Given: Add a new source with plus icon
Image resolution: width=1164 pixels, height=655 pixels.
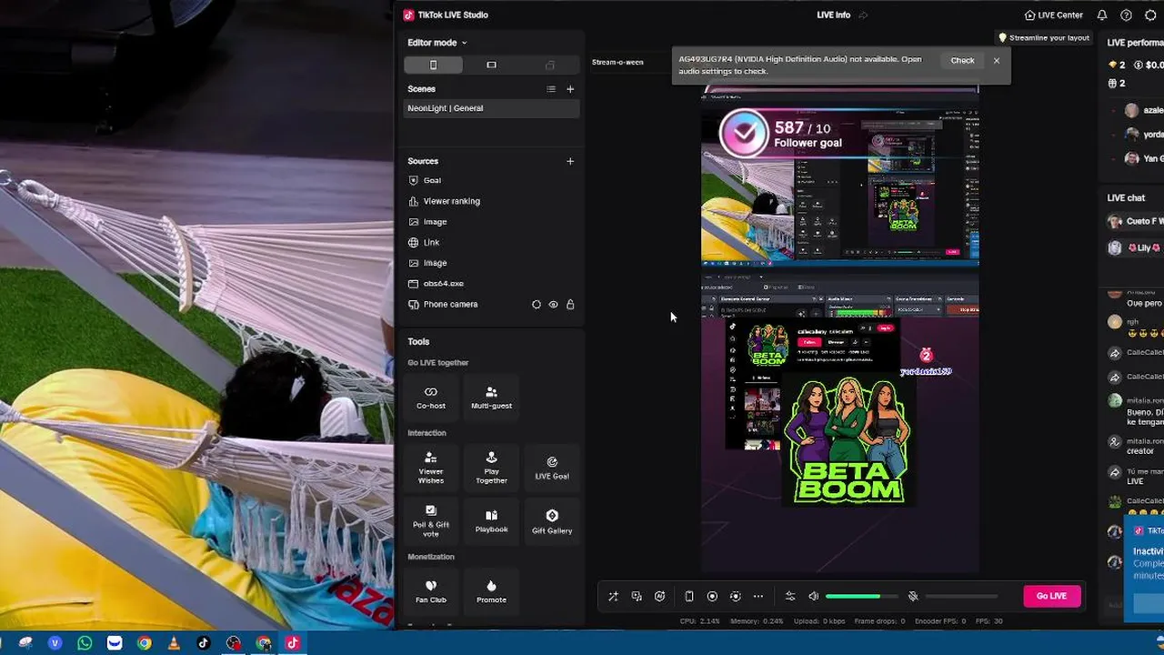Looking at the screenshot, I should [570, 161].
